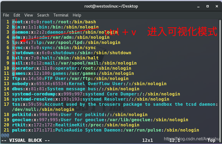Image resolution: width=222 pixels, height=144 pixels.
Task: Click the 'adm:x:3:4' line
Action: (61, 37)
